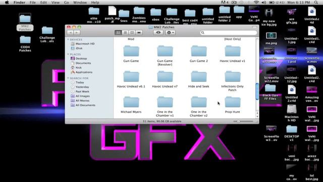Open the Gun Game folder
Screen dimensions: 323x182
pos(131,51)
